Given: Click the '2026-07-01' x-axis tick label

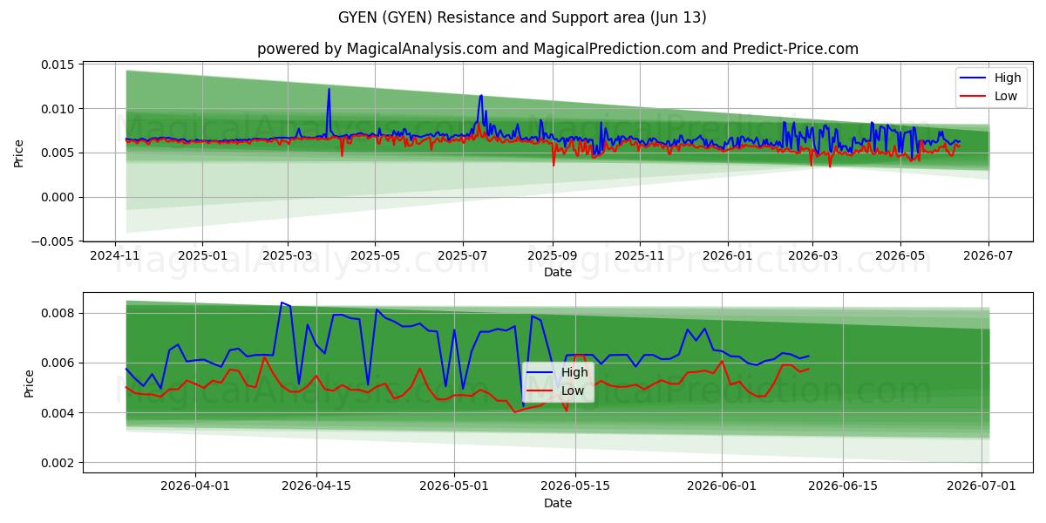Looking at the screenshot, I should (x=981, y=487).
